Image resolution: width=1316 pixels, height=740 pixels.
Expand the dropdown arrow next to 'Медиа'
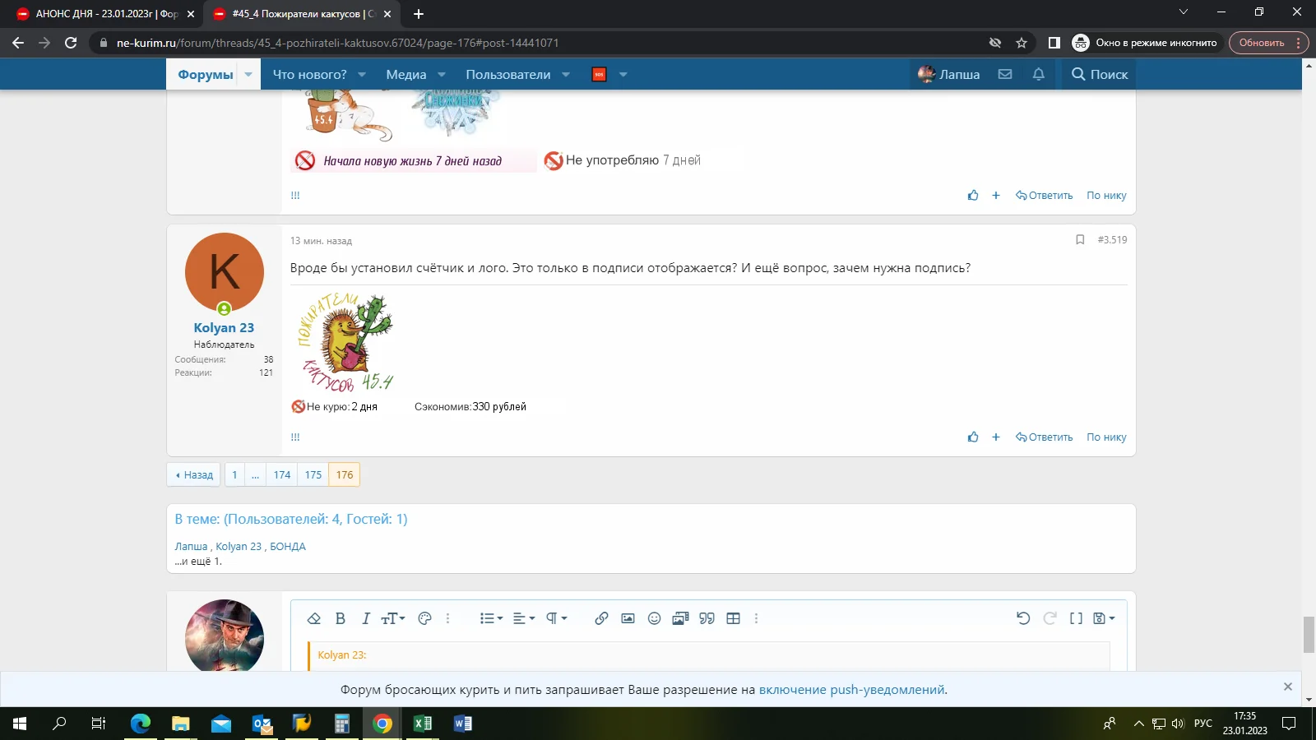pyautogui.click(x=442, y=74)
